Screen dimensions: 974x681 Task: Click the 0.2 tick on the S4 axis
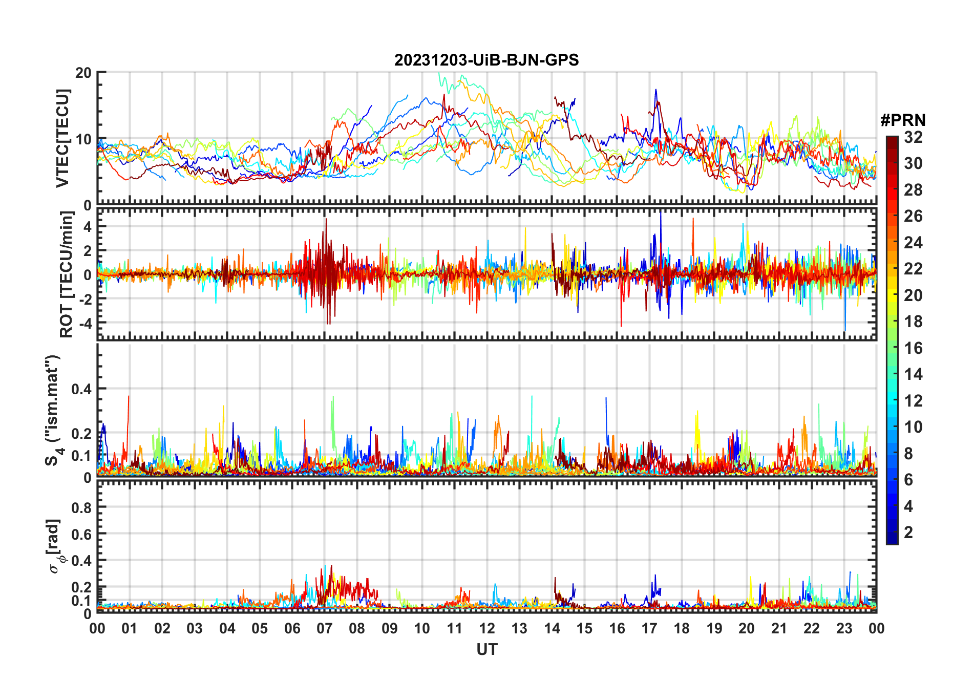pyautogui.click(x=81, y=433)
